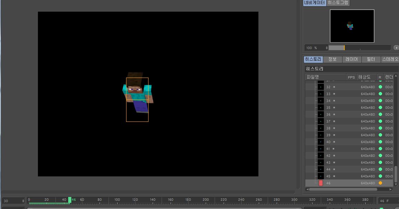Click the green R dot on row 44
Screen dimensions: 399x209
point(380,169)
